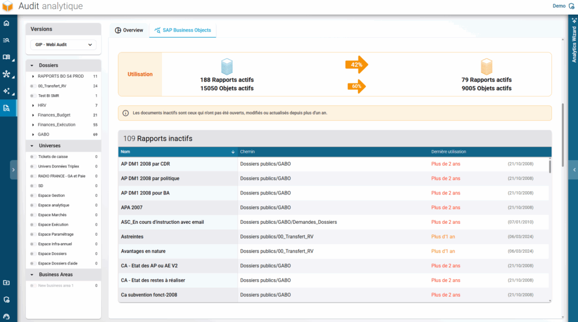Click the 109 Rapports inactifs heading
578x322 pixels.
pyautogui.click(x=158, y=139)
